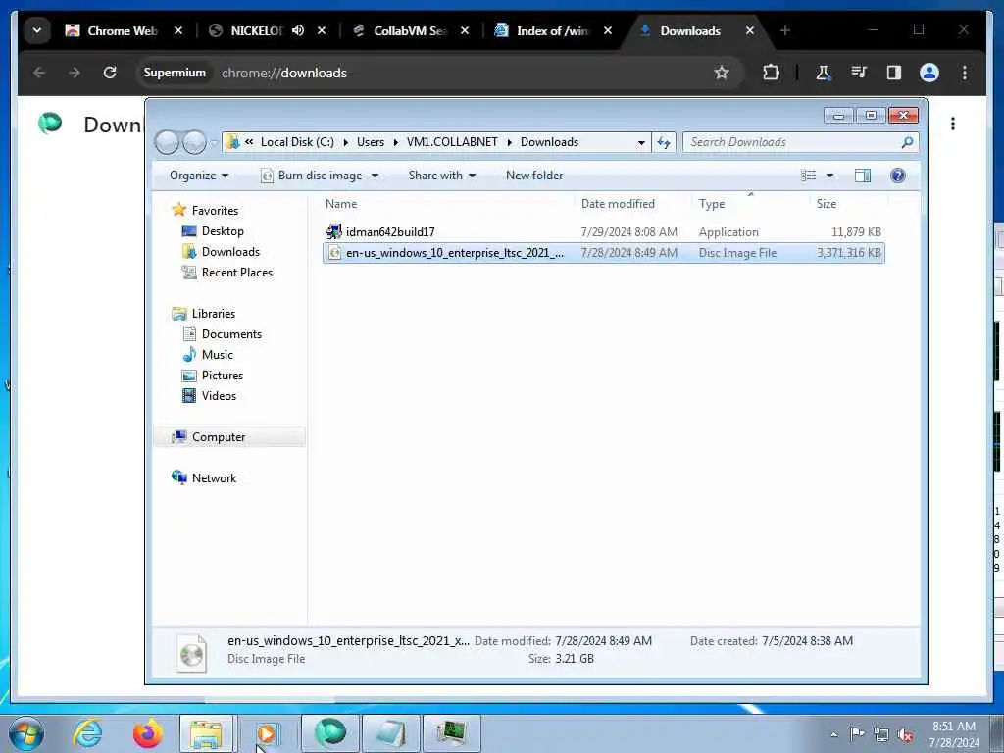Open the Share with menu

(x=442, y=176)
